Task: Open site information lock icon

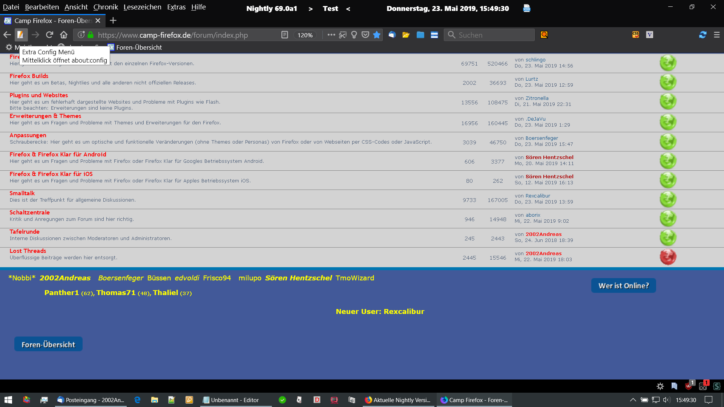Action: [90, 35]
